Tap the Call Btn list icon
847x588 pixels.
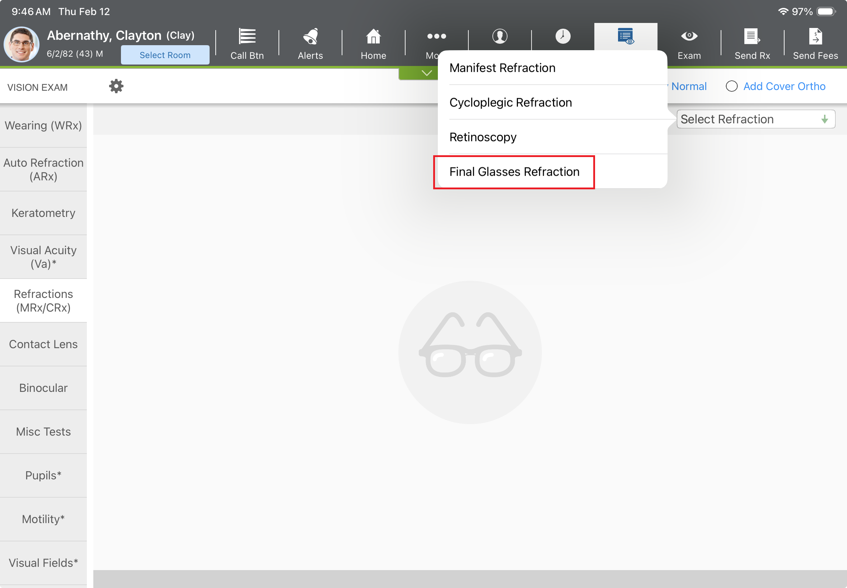(247, 37)
